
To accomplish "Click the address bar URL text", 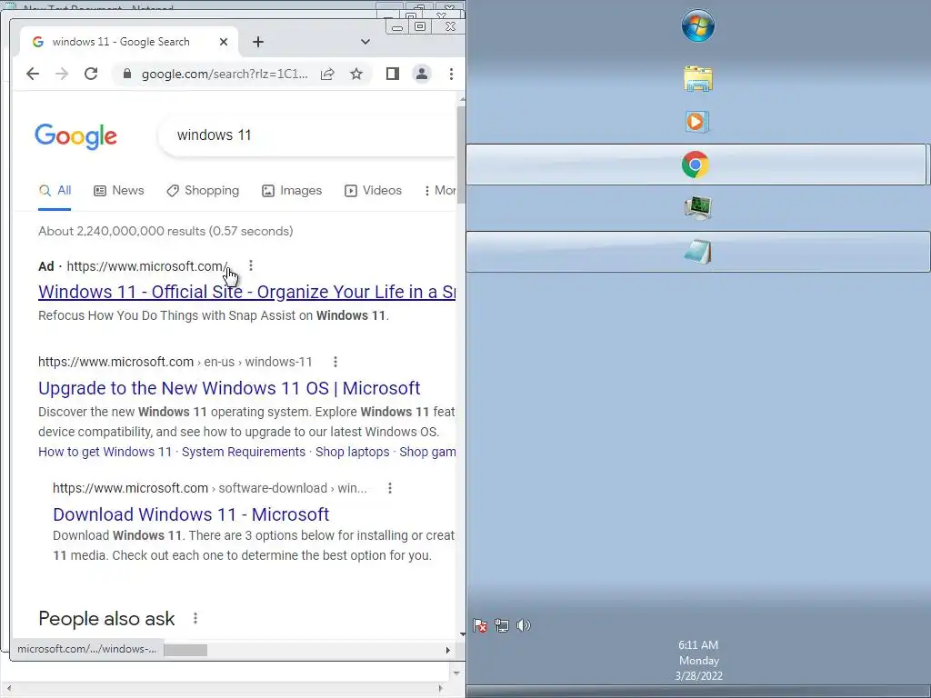I will (x=225, y=74).
